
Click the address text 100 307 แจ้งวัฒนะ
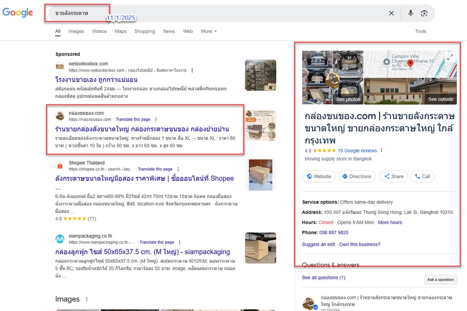388,212
